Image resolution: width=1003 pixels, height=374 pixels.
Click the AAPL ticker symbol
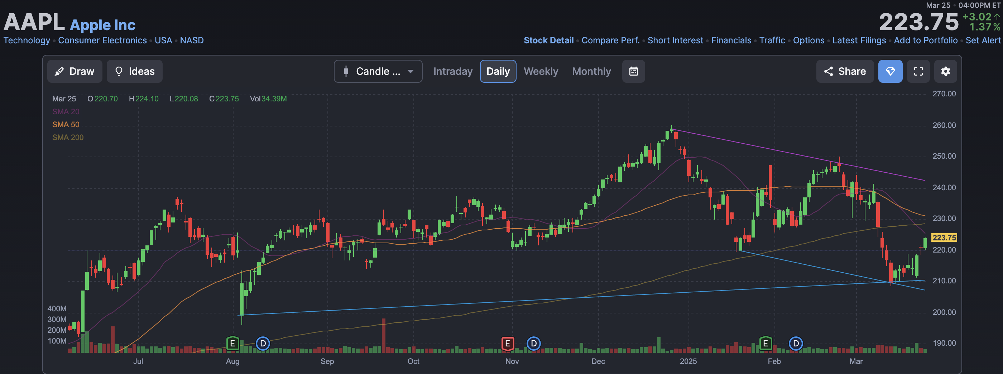click(x=34, y=22)
